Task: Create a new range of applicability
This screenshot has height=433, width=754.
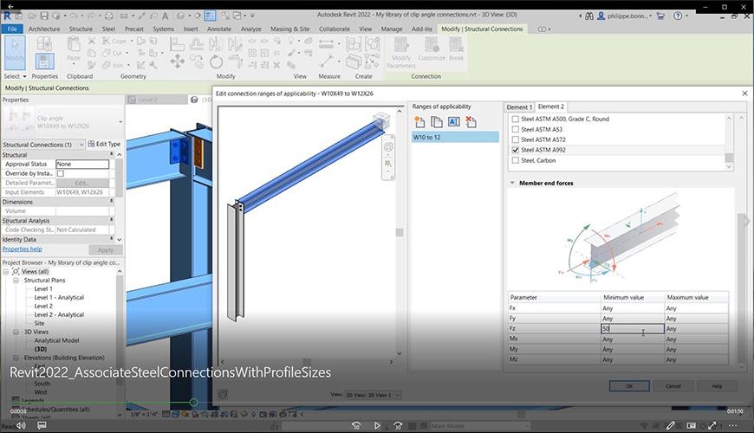Action: coord(419,122)
